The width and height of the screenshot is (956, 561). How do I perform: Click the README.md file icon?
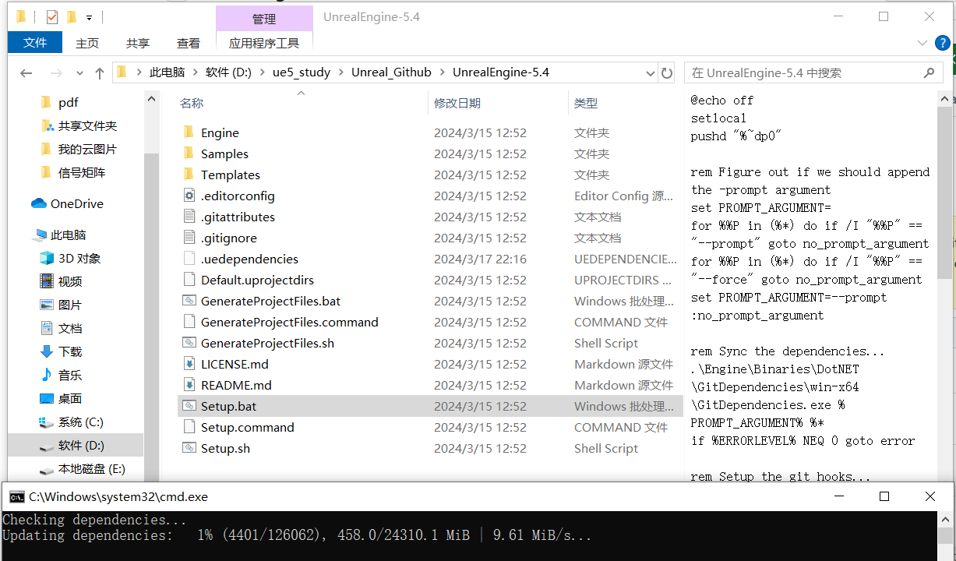click(x=189, y=385)
